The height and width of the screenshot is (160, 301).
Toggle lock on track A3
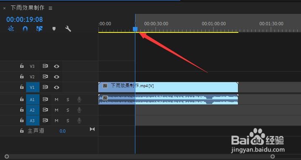(x=22, y=120)
